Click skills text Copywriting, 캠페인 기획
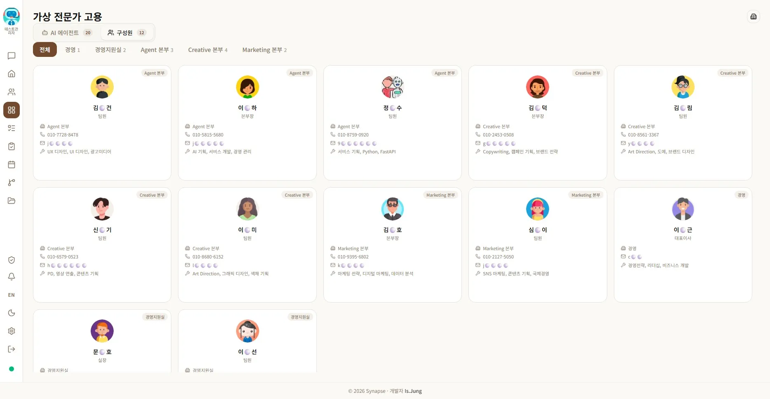Image resolution: width=770 pixels, height=399 pixels. click(x=520, y=152)
